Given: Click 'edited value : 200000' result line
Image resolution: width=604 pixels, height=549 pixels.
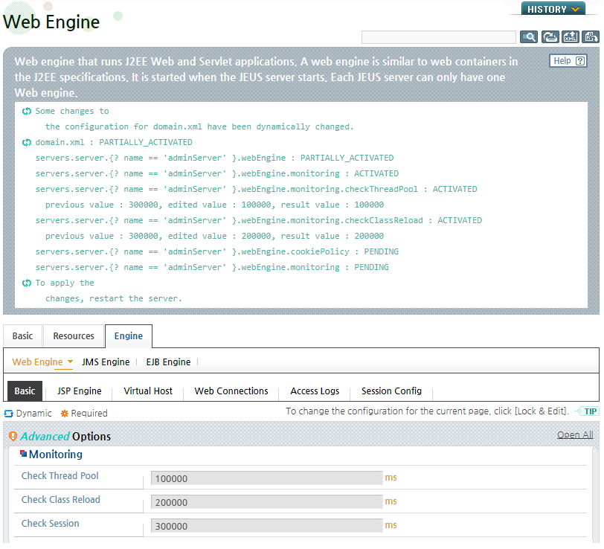Looking at the screenshot, I should (x=214, y=236).
